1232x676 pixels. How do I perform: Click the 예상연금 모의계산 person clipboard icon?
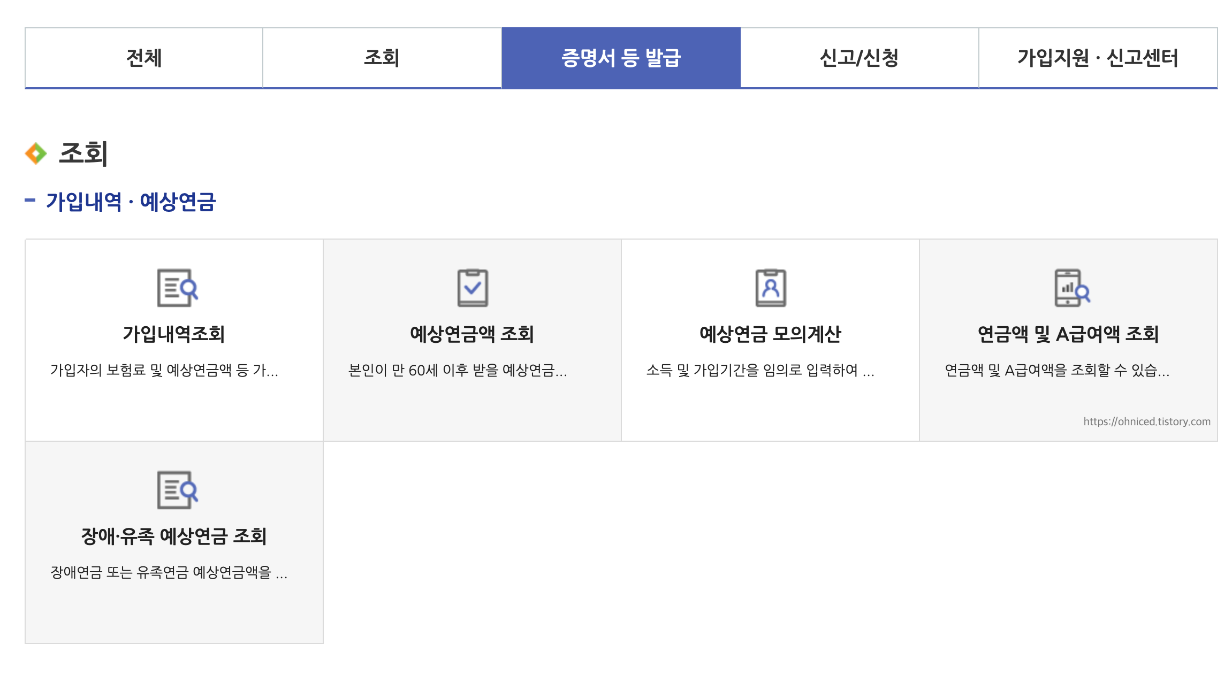[x=770, y=288]
